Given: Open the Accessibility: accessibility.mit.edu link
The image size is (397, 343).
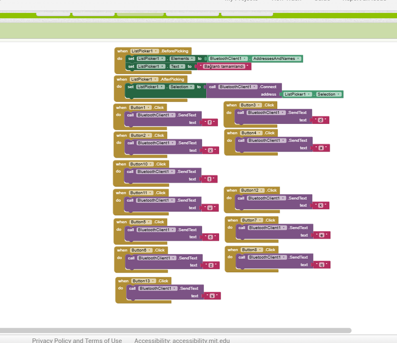Looking at the screenshot, I should 182,340.
